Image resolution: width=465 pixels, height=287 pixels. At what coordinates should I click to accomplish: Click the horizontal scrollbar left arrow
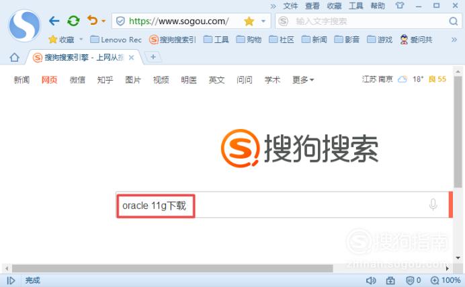pyautogui.click(x=7, y=269)
